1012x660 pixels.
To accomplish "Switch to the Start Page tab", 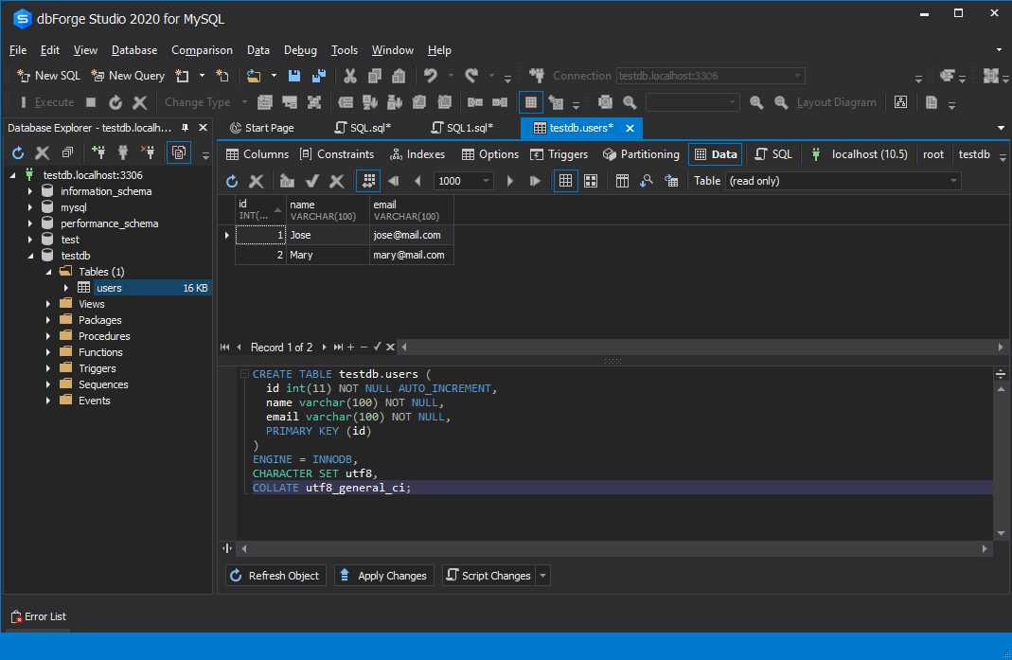I will (x=262, y=128).
